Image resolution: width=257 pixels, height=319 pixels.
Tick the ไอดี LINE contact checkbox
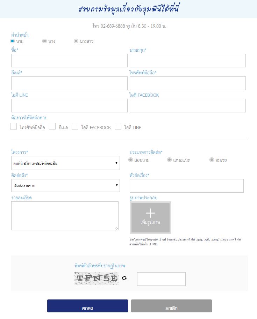coord(118,127)
